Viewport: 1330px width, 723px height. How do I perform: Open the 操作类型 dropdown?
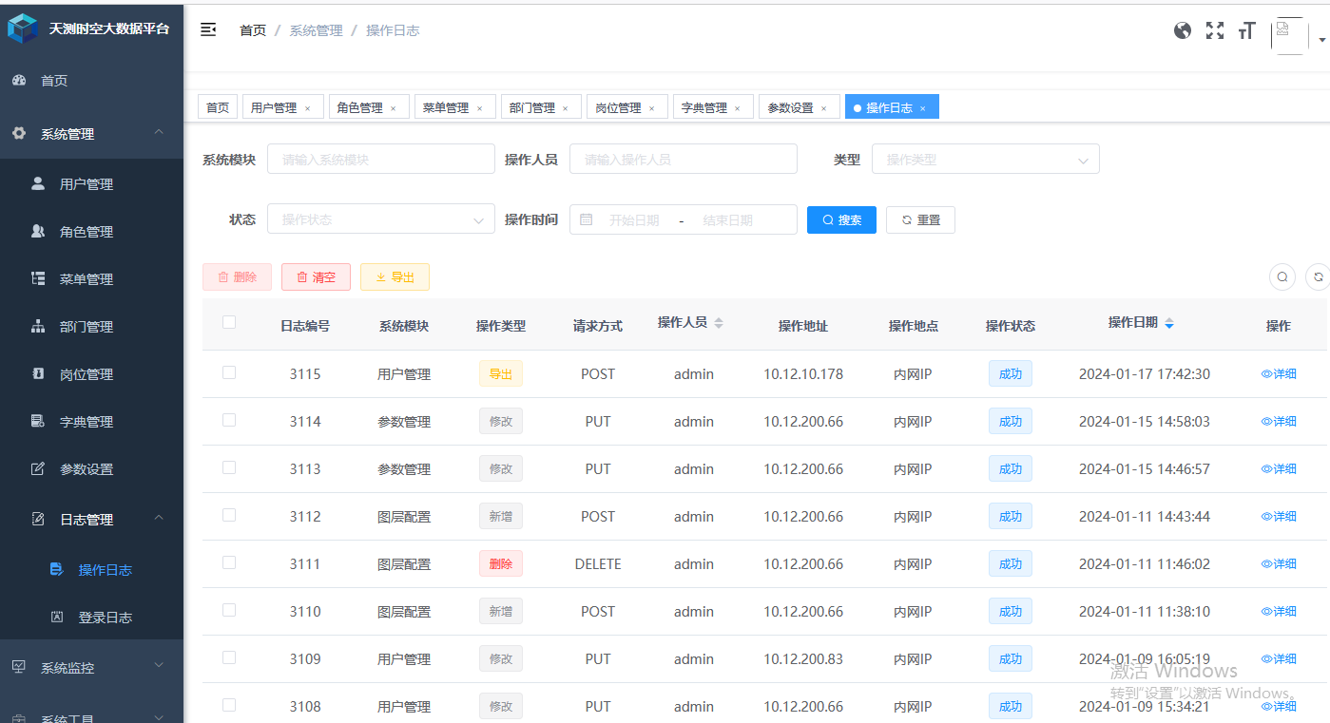(985, 159)
